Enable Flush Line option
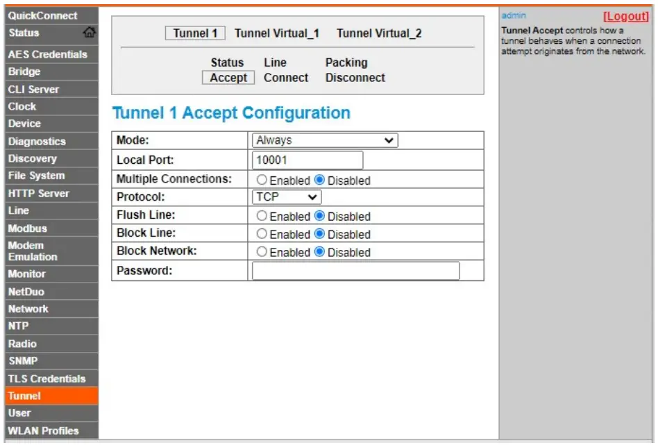This screenshot has height=445, width=658. point(262,216)
